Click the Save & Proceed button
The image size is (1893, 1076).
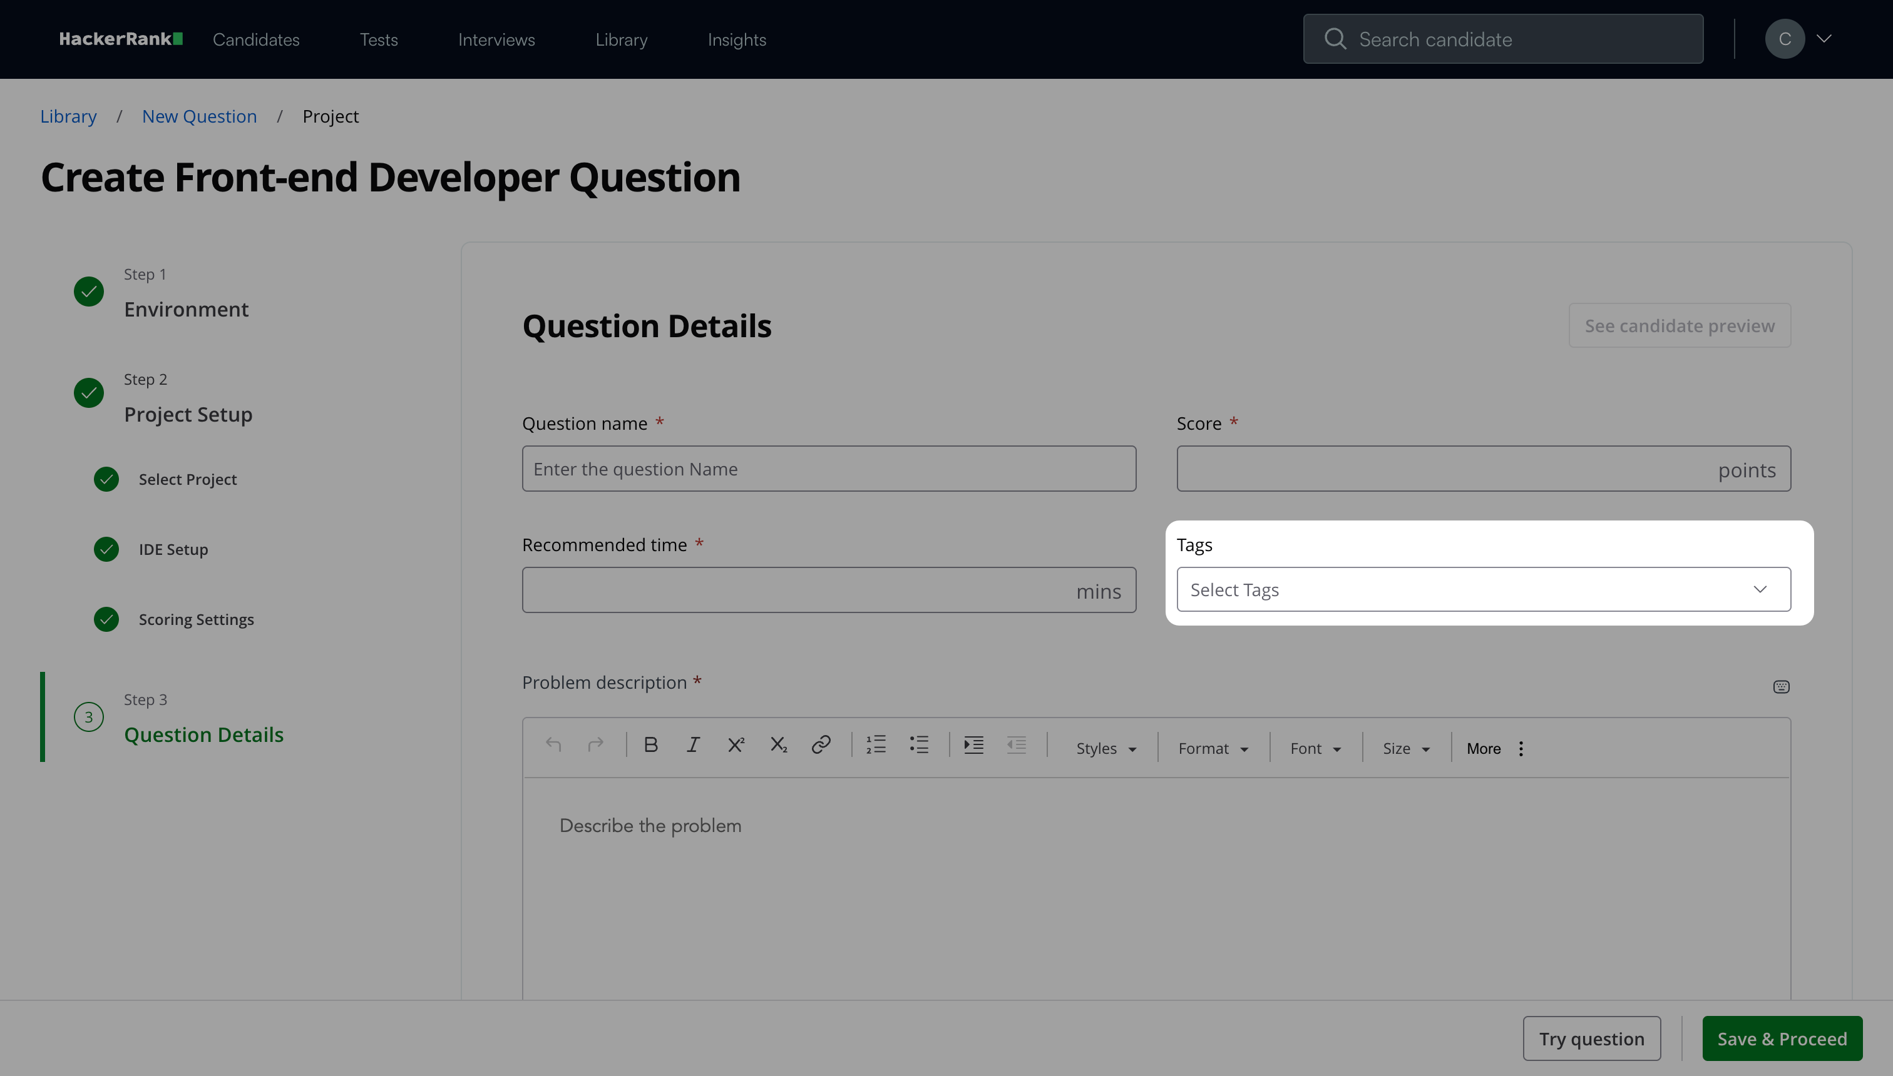point(1782,1038)
